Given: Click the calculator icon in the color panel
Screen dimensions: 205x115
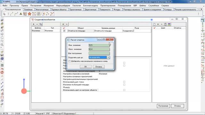Looking at the screenshot, I should click(x=165, y=24).
